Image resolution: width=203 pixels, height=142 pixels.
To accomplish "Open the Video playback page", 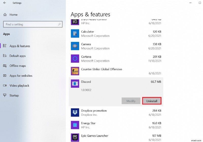I will coord(20,86).
